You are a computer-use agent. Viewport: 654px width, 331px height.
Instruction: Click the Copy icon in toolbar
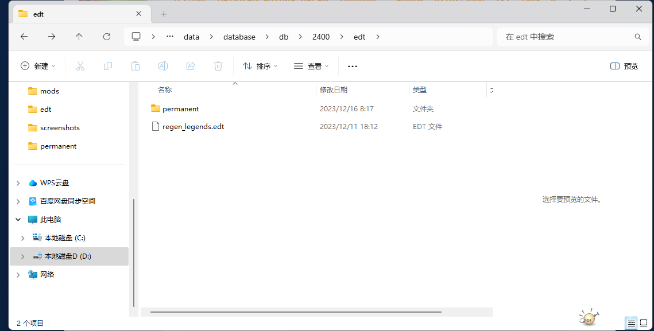pos(108,66)
